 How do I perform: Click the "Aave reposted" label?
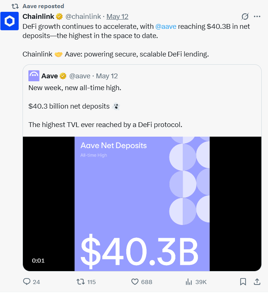43,6
